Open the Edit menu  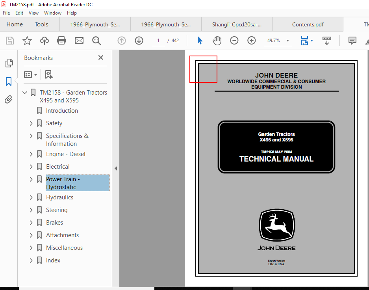[19, 13]
